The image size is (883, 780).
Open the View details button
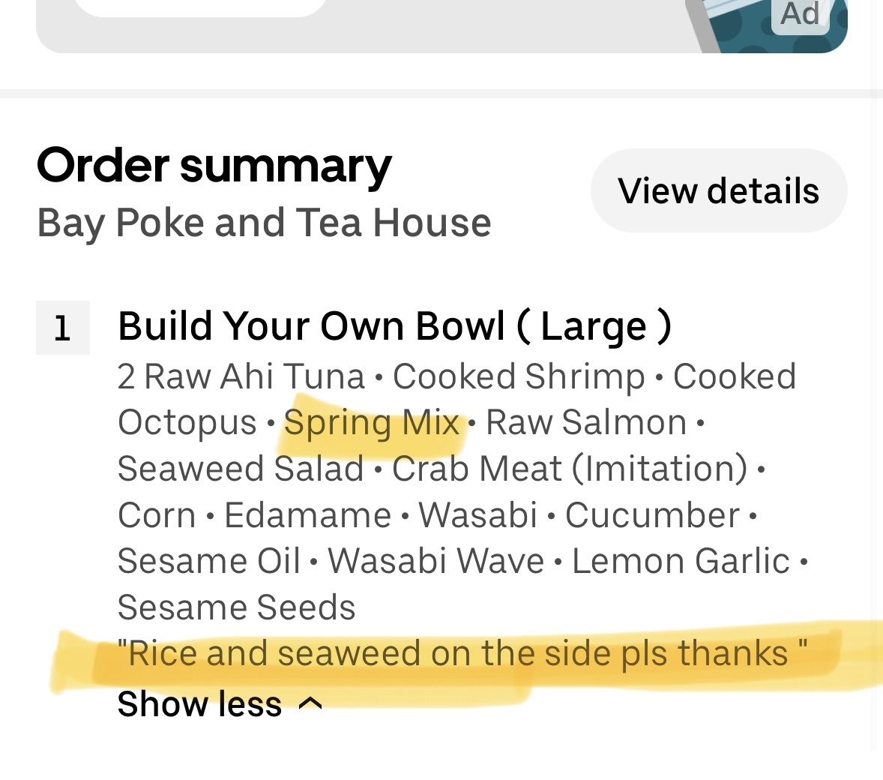(x=718, y=190)
